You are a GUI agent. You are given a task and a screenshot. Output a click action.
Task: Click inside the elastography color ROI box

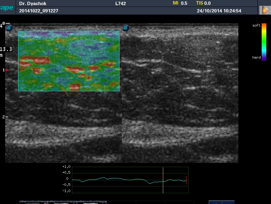(x=69, y=61)
